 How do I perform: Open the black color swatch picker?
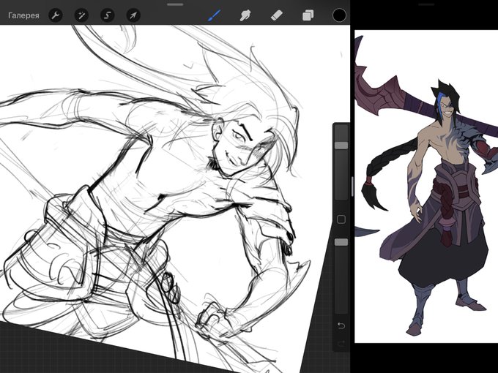click(339, 15)
